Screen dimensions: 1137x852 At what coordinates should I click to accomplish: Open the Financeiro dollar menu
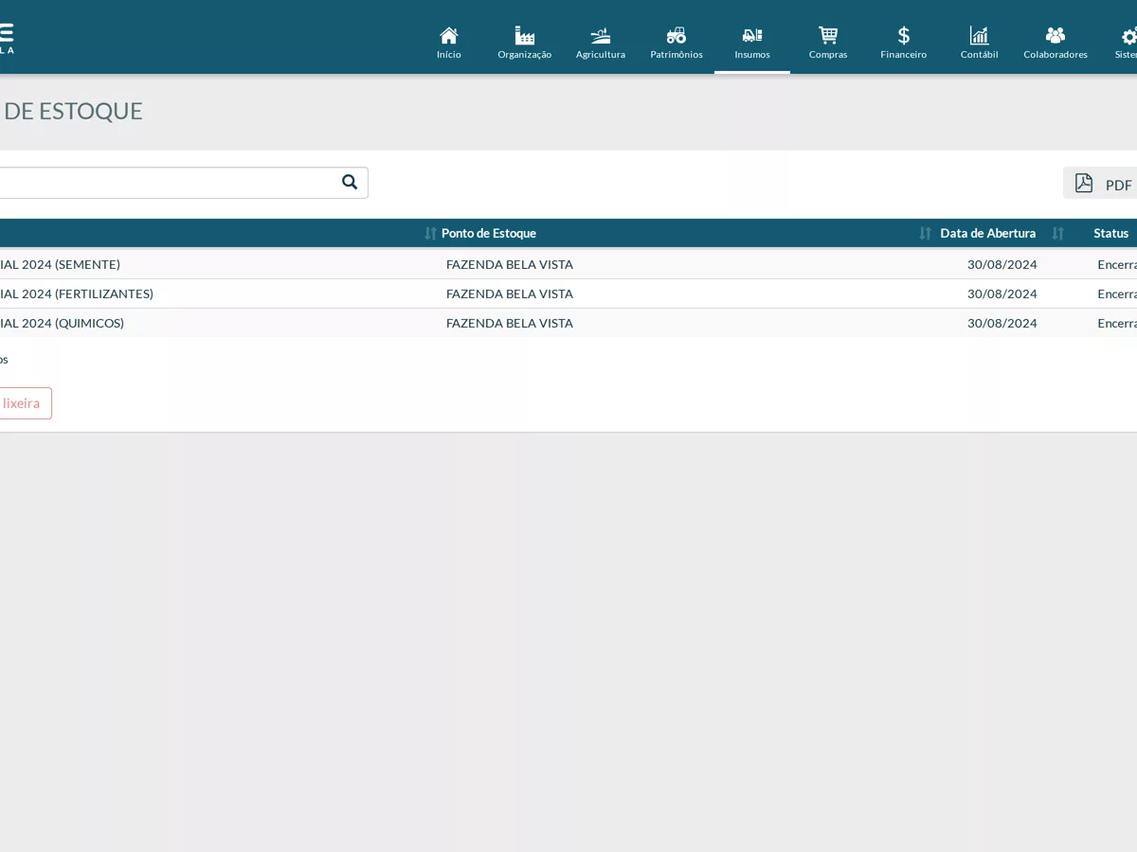tap(904, 43)
